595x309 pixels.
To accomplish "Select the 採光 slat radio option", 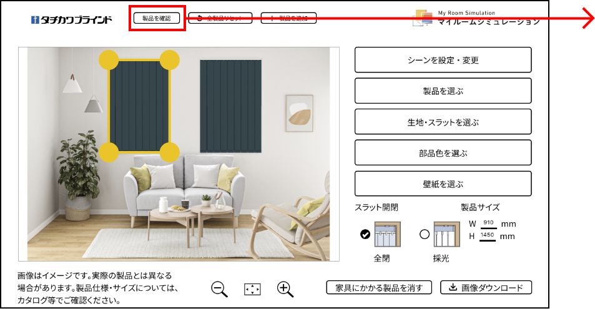I will click(425, 234).
